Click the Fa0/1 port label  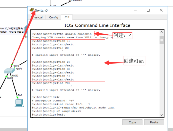[10, 78]
